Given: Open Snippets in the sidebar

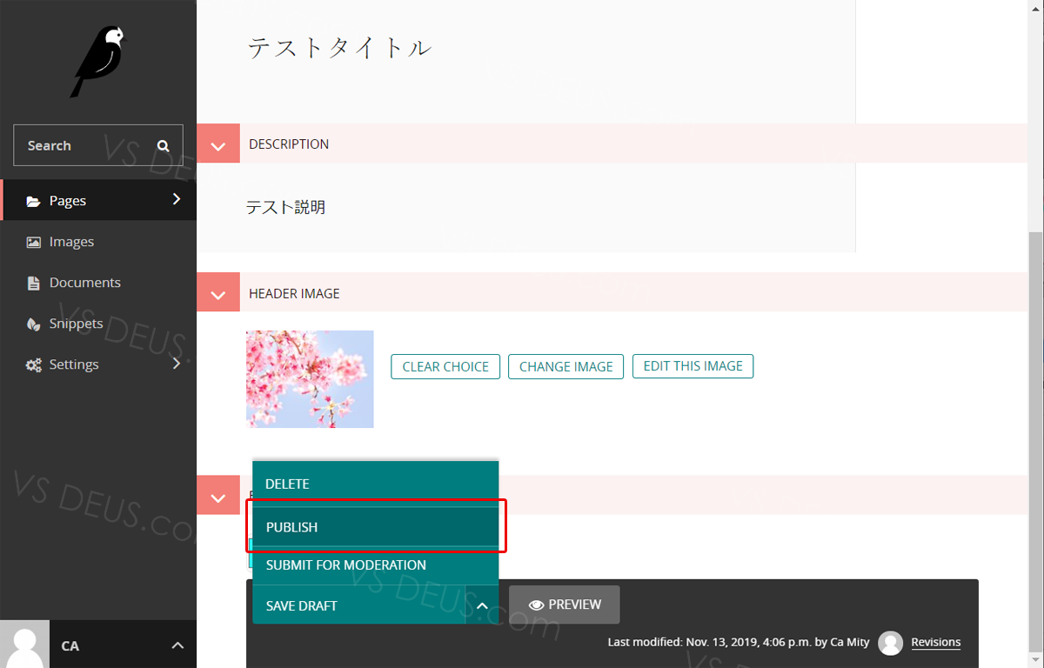Looking at the screenshot, I should tap(98, 324).
